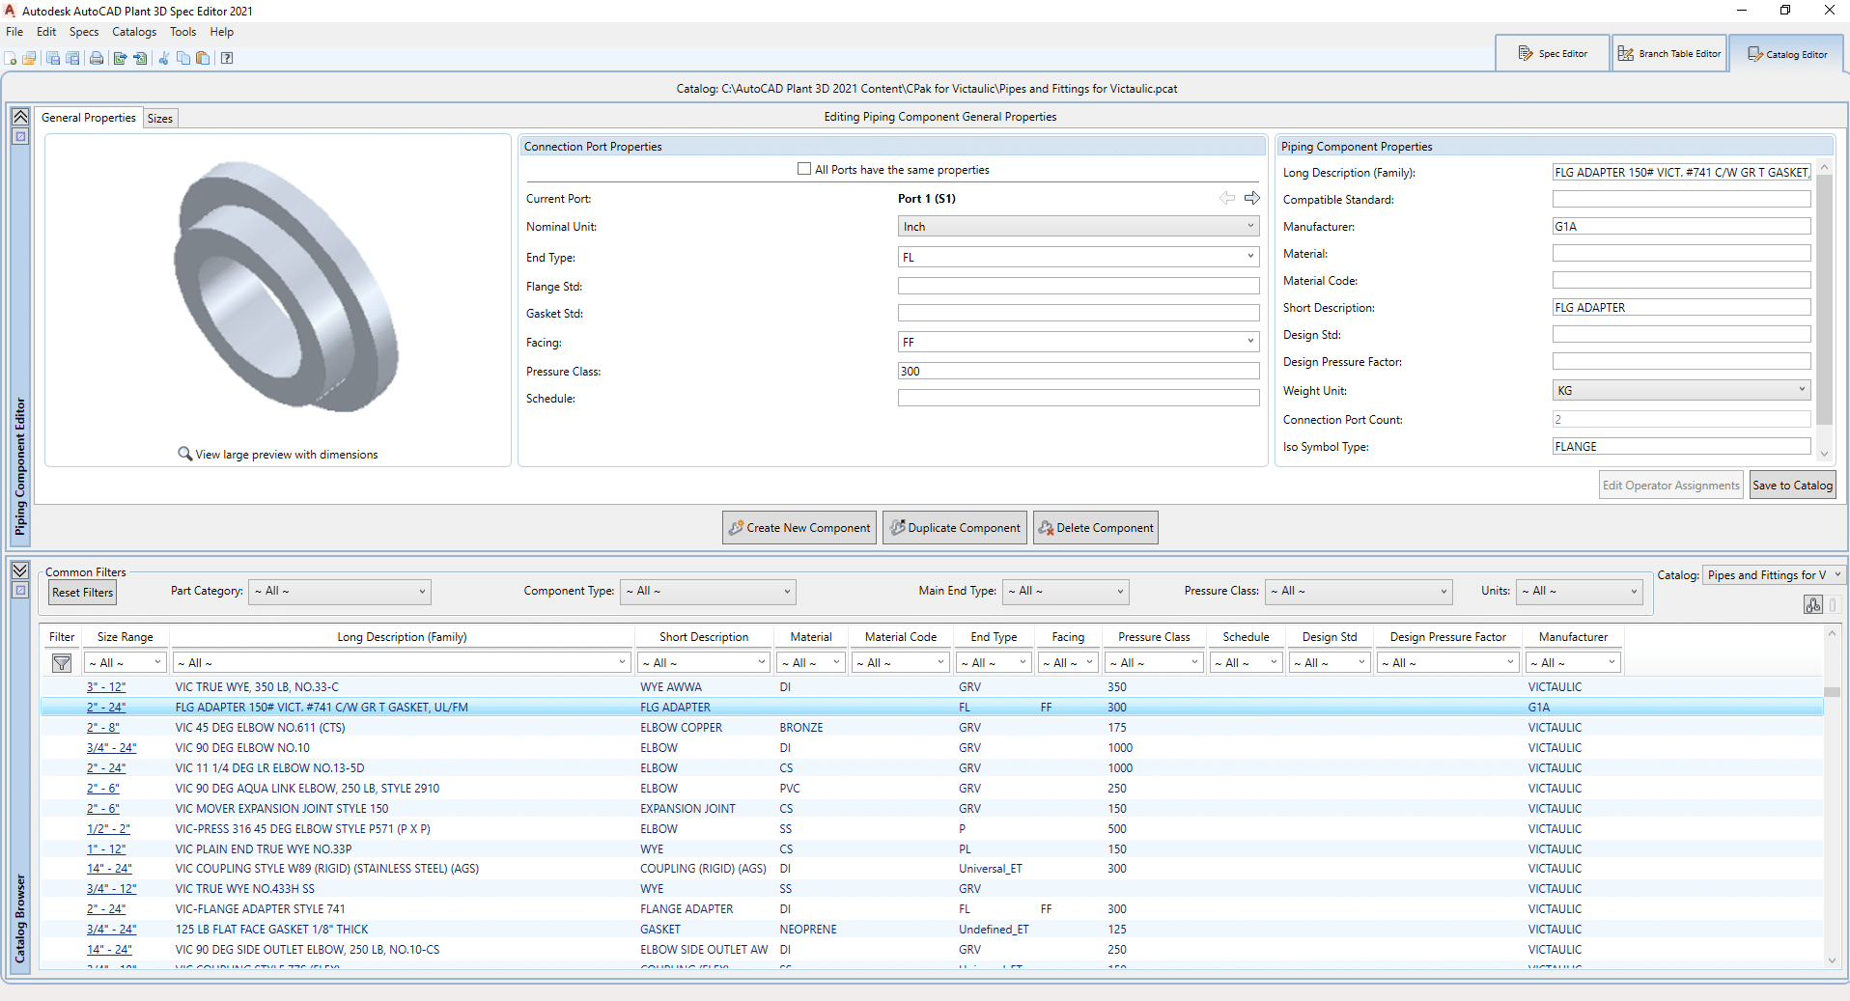Switch to the Sizes tab
The image size is (1850, 1001).
pyautogui.click(x=160, y=119)
